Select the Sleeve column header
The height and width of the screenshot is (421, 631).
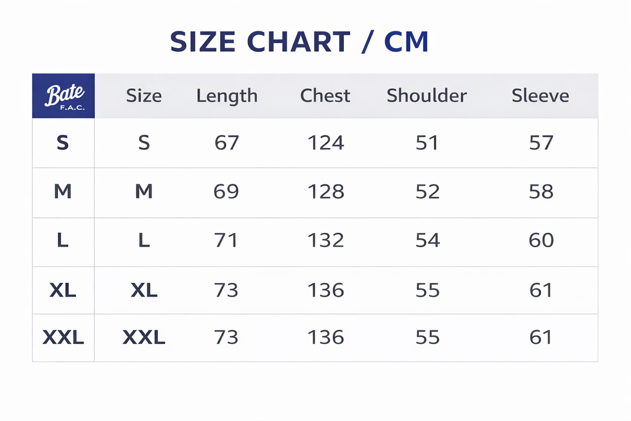tap(540, 96)
